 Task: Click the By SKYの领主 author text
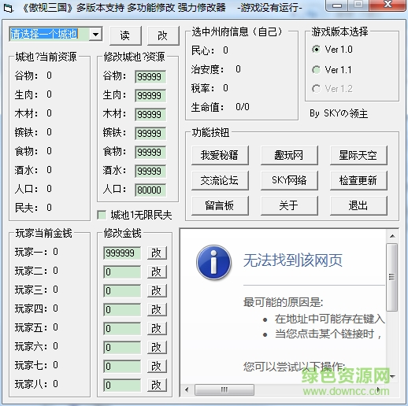339,113
